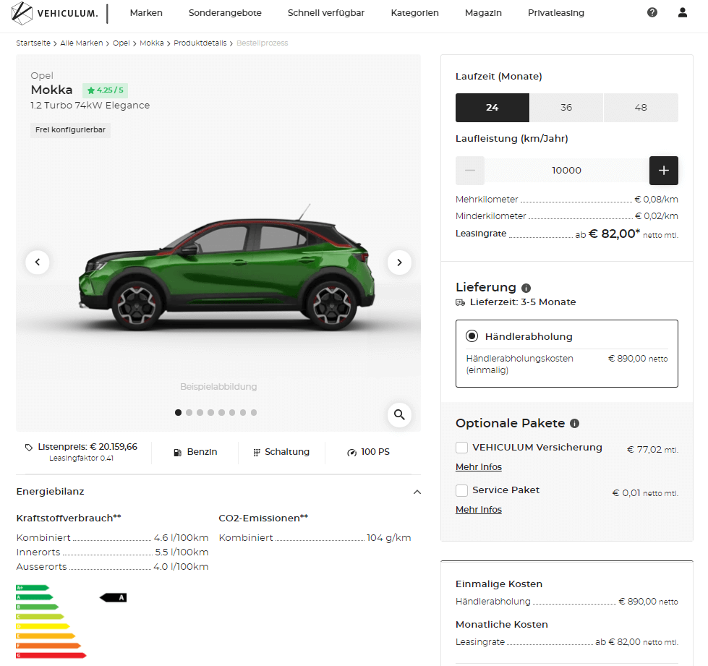Click the speedometer icon beside 100 PS
The image size is (708, 666).
[x=351, y=452]
